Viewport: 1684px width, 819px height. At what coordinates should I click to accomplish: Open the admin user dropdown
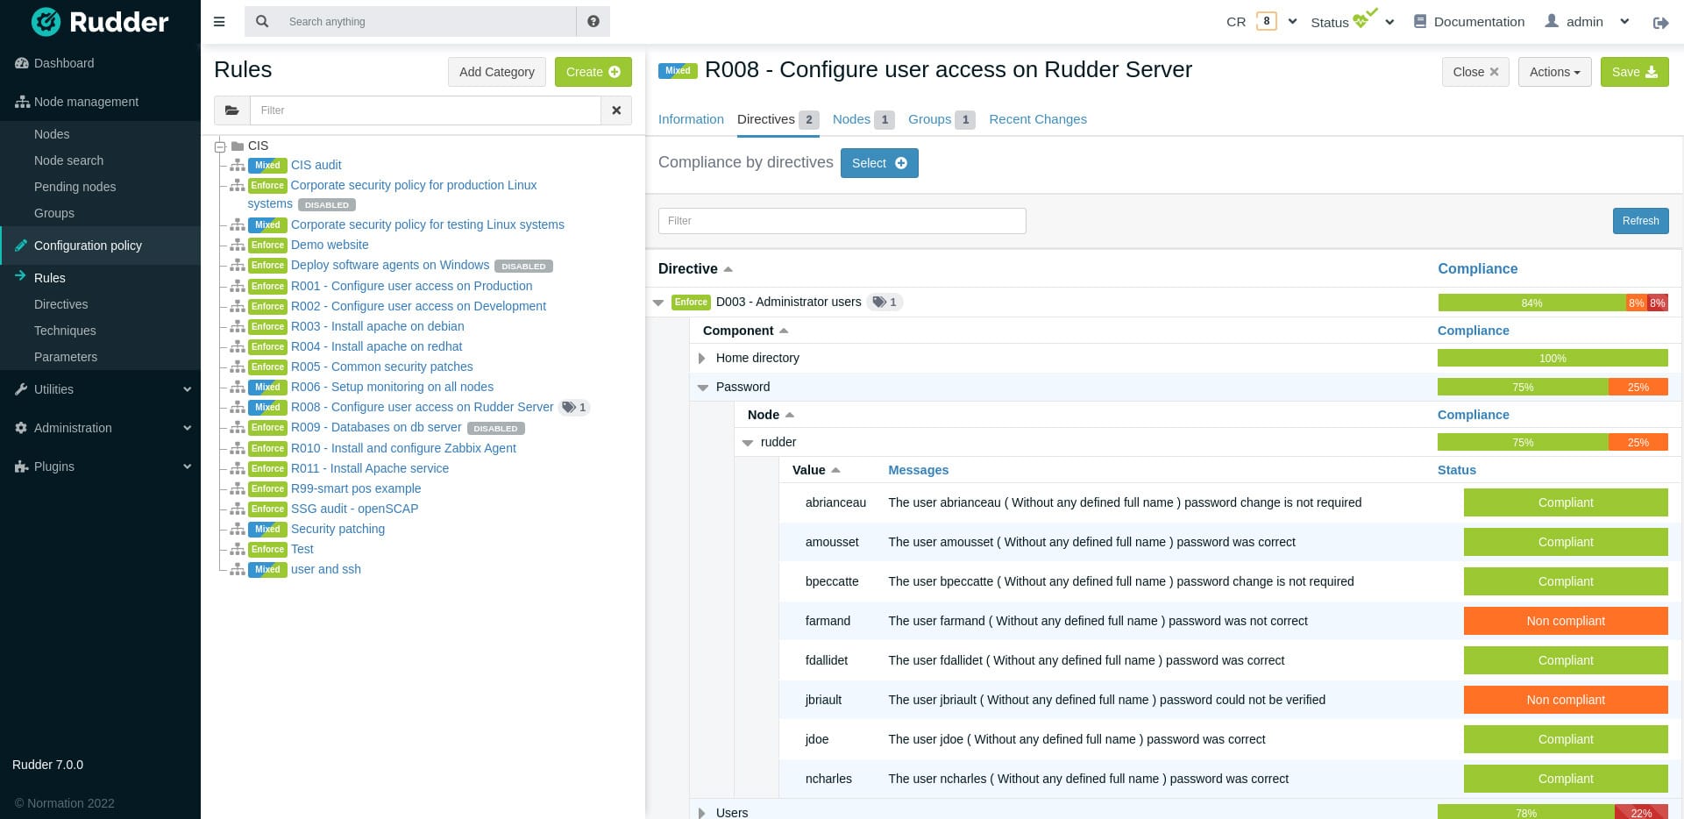coord(1624,22)
